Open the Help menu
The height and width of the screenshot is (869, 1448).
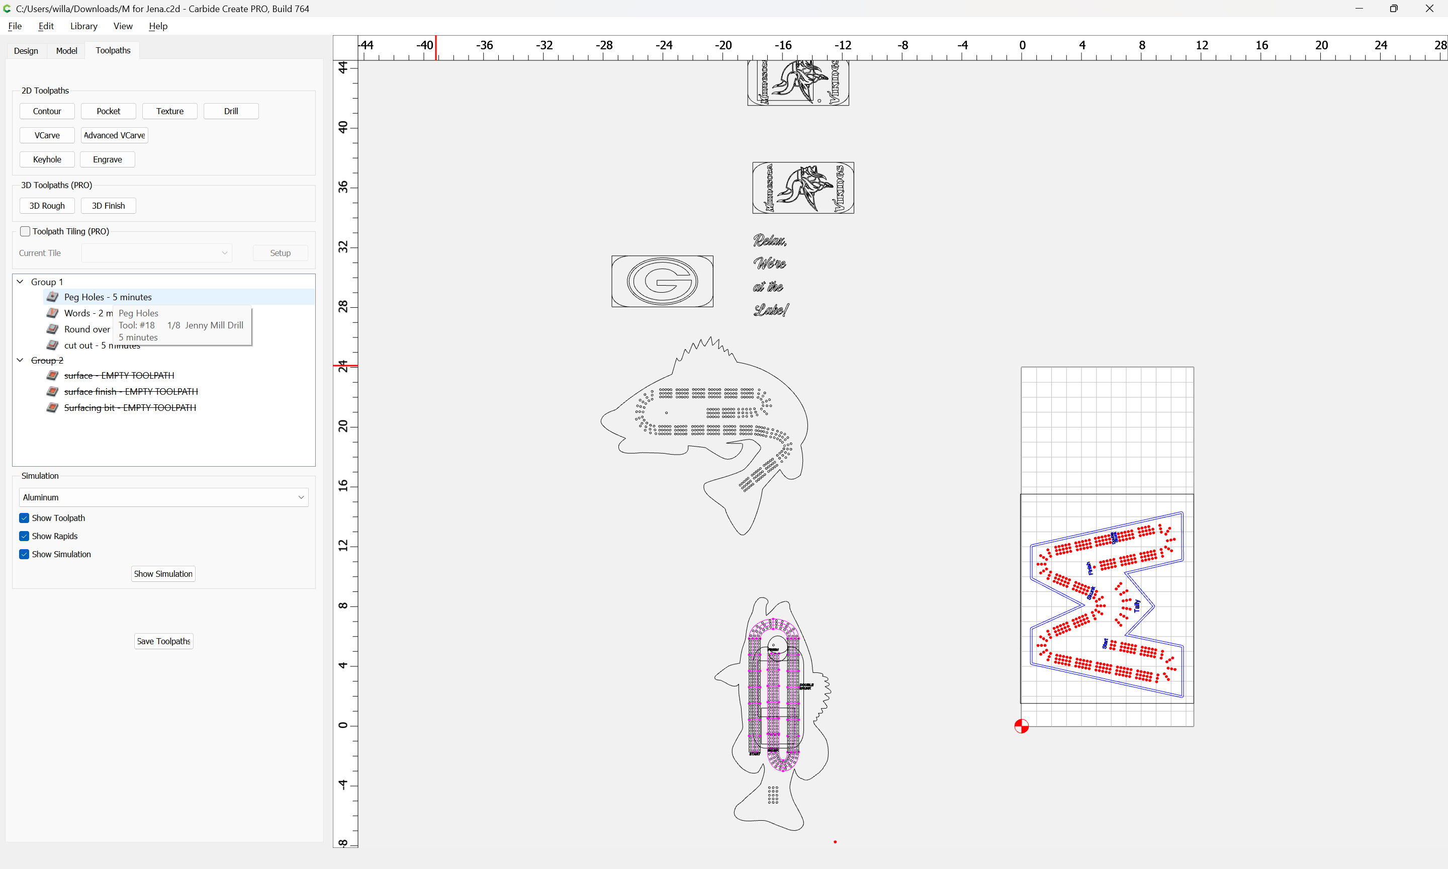[158, 26]
